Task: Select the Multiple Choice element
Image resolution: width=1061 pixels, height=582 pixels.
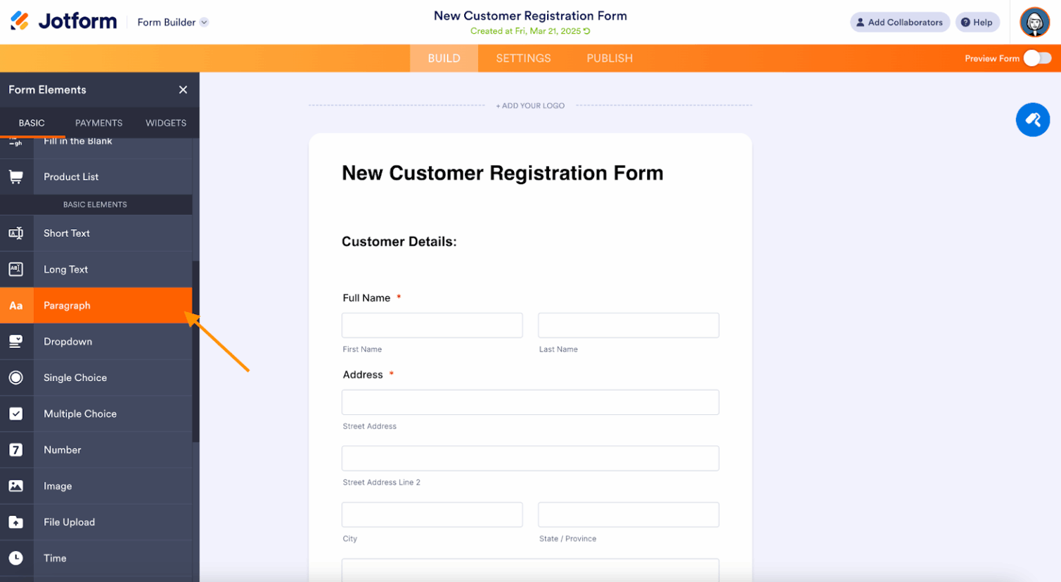Action: [79, 413]
